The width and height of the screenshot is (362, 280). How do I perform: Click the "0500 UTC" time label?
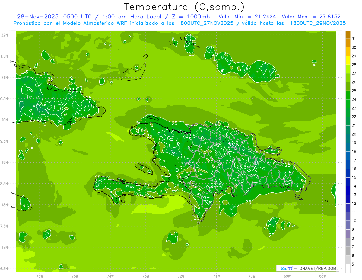click(x=78, y=17)
